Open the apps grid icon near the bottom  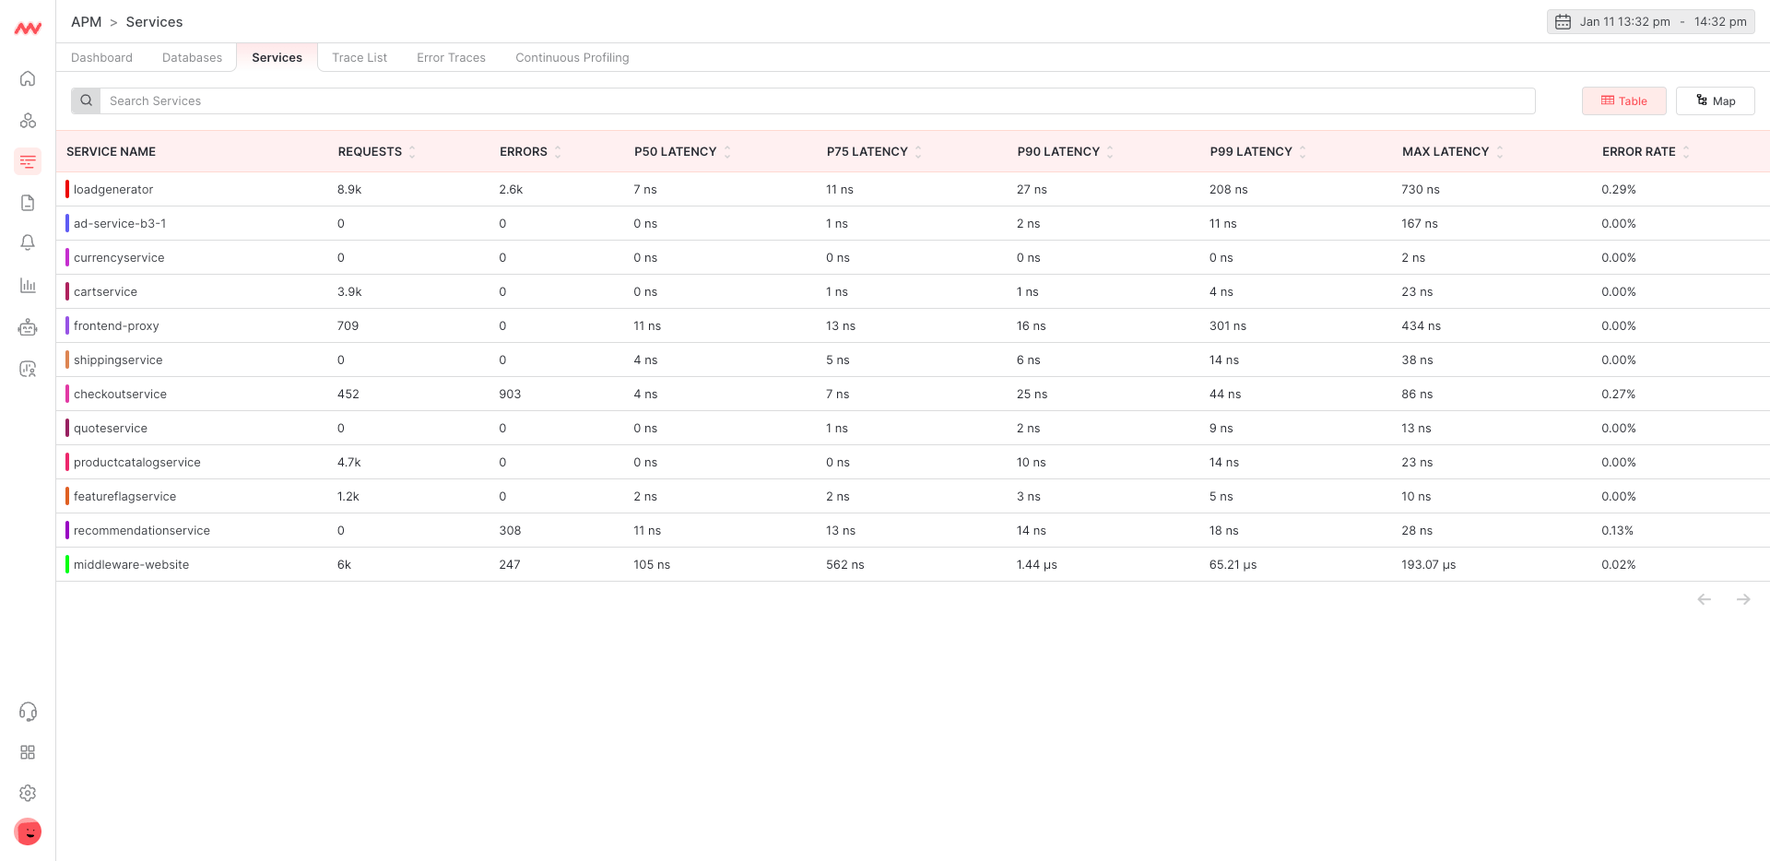(28, 752)
